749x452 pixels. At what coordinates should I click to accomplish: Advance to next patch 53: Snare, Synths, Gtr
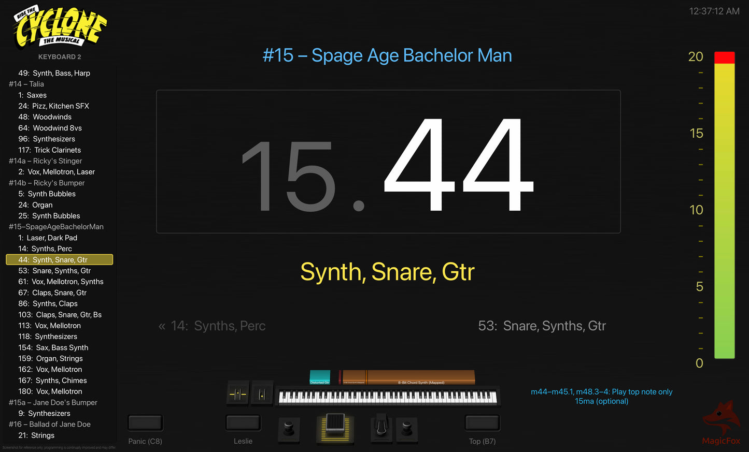tap(541, 326)
